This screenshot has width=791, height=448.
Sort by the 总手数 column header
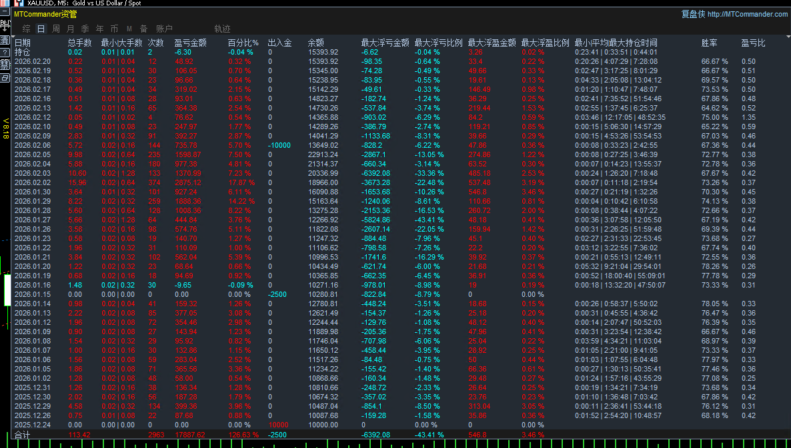[x=80, y=43]
